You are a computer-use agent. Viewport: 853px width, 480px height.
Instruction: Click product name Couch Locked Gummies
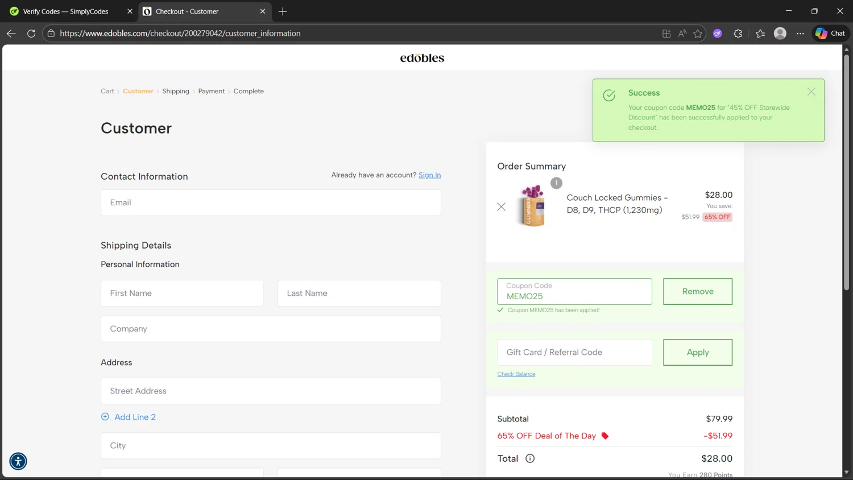[617, 204]
